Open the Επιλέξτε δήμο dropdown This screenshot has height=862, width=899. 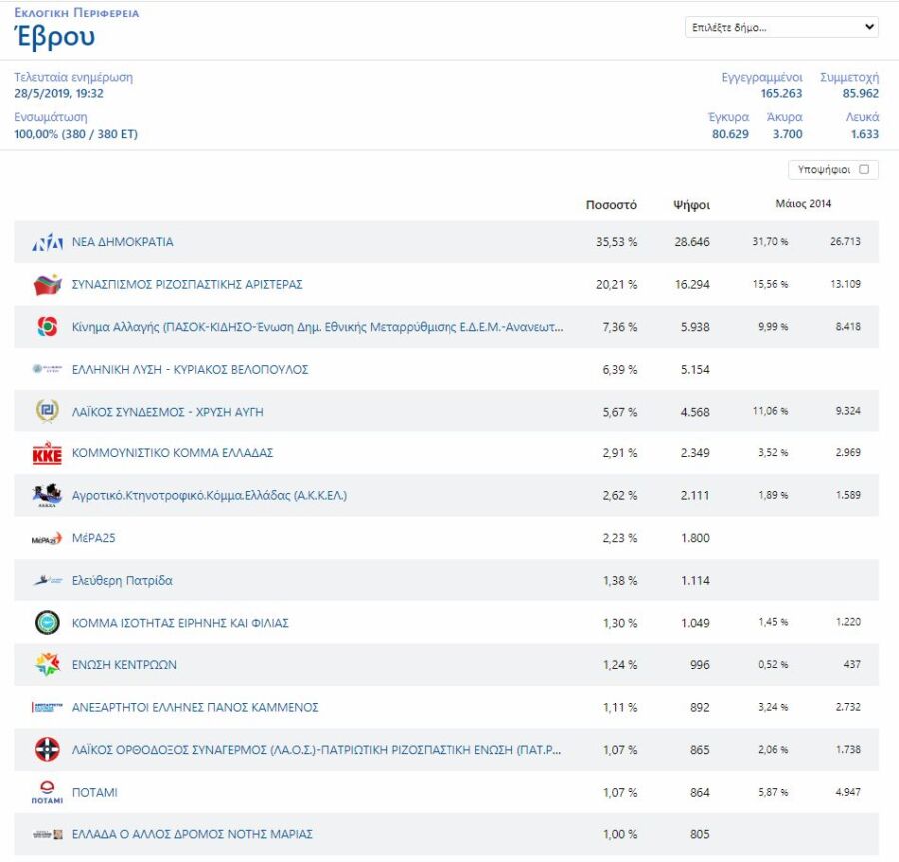(782, 27)
